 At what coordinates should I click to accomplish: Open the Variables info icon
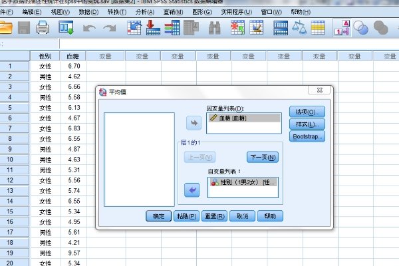[172, 27]
